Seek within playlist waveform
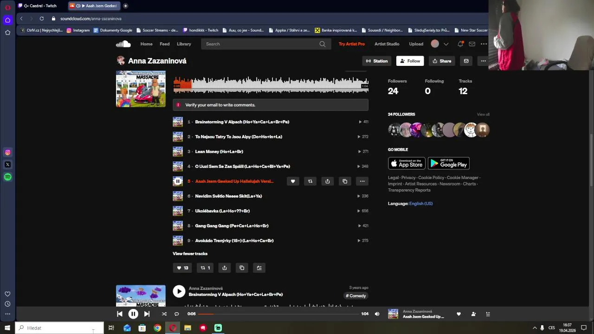 click(271, 85)
